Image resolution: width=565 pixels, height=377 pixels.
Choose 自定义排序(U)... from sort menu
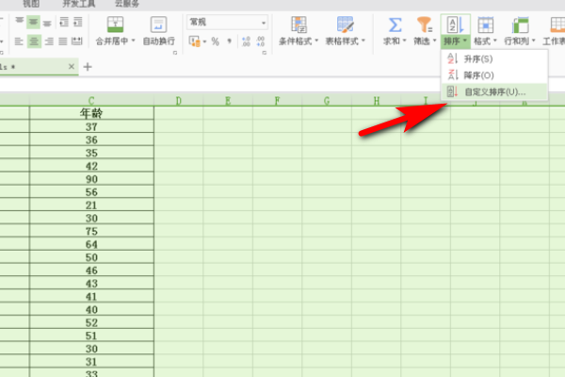point(494,92)
